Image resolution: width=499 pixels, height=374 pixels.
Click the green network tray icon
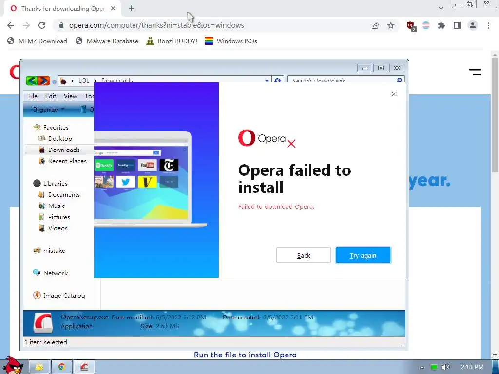click(x=434, y=367)
